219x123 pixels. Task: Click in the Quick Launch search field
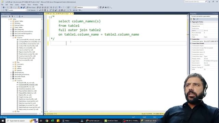(x=195, y=1)
